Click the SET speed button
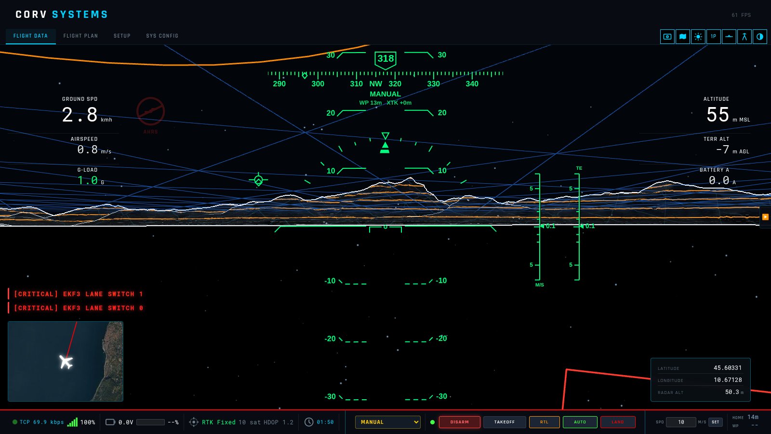Viewport: 771px width, 434px height. 716,422
